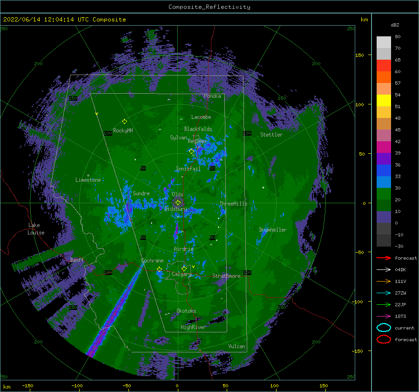This screenshot has height=392, width=419.
Task: Click the red forecast arrow in the legend
Action: [384, 258]
